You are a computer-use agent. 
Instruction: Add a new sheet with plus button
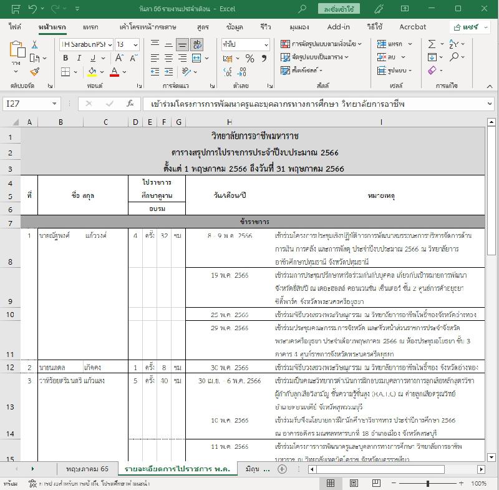tap(282, 469)
